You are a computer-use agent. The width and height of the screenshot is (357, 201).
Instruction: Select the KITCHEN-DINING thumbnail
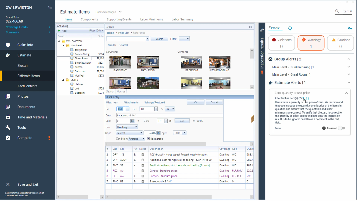(x=219, y=62)
